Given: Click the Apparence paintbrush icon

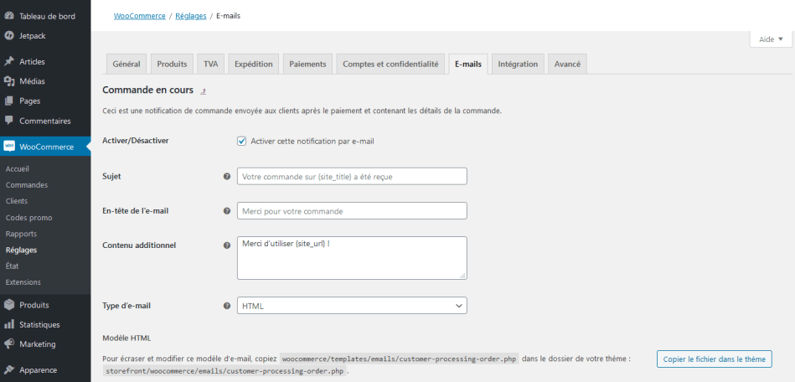Looking at the screenshot, I should pos(9,369).
